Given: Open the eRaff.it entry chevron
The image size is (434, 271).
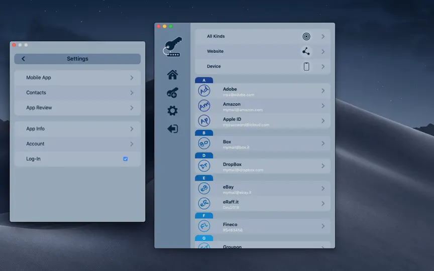Looking at the screenshot, I should coord(323,204).
